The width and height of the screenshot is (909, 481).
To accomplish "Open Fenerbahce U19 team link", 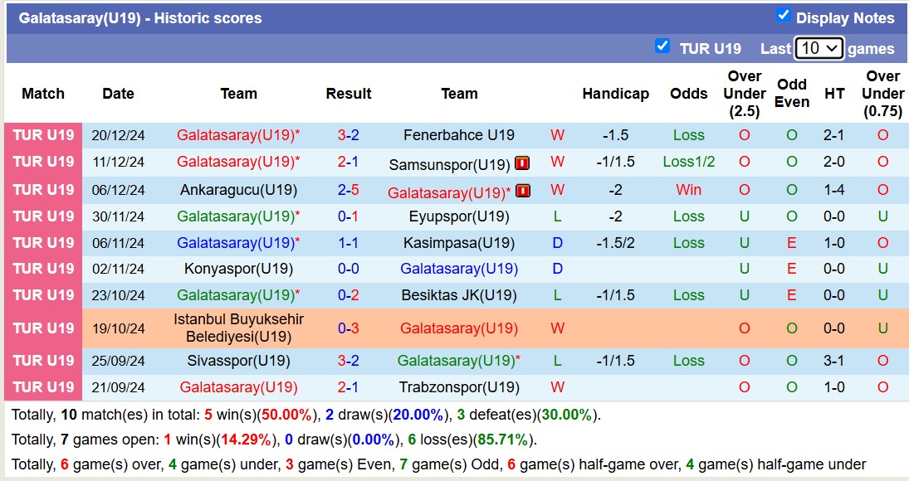I will [x=459, y=135].
